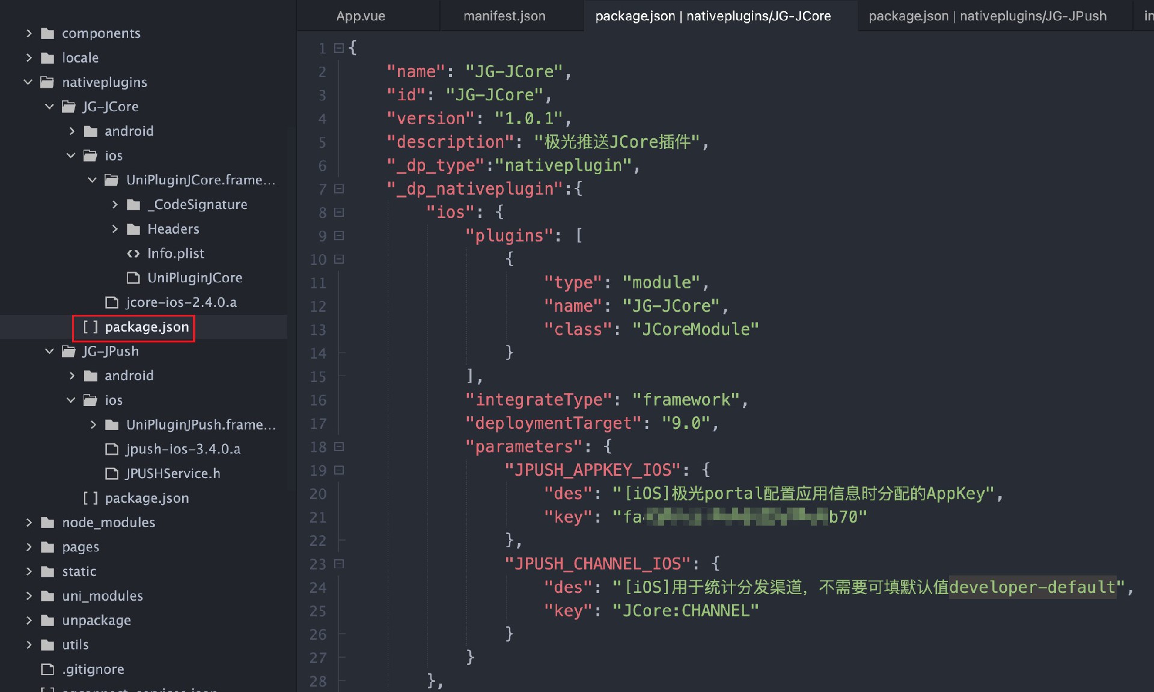Click the "version" key on line 4
The image size is (1154, 692).
click(430, 118)
